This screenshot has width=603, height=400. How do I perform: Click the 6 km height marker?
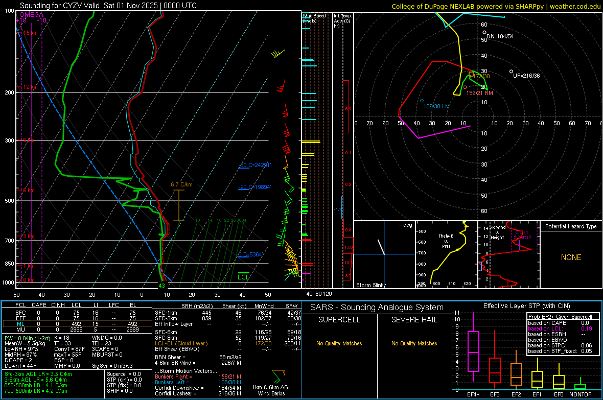tap(28, 190)
